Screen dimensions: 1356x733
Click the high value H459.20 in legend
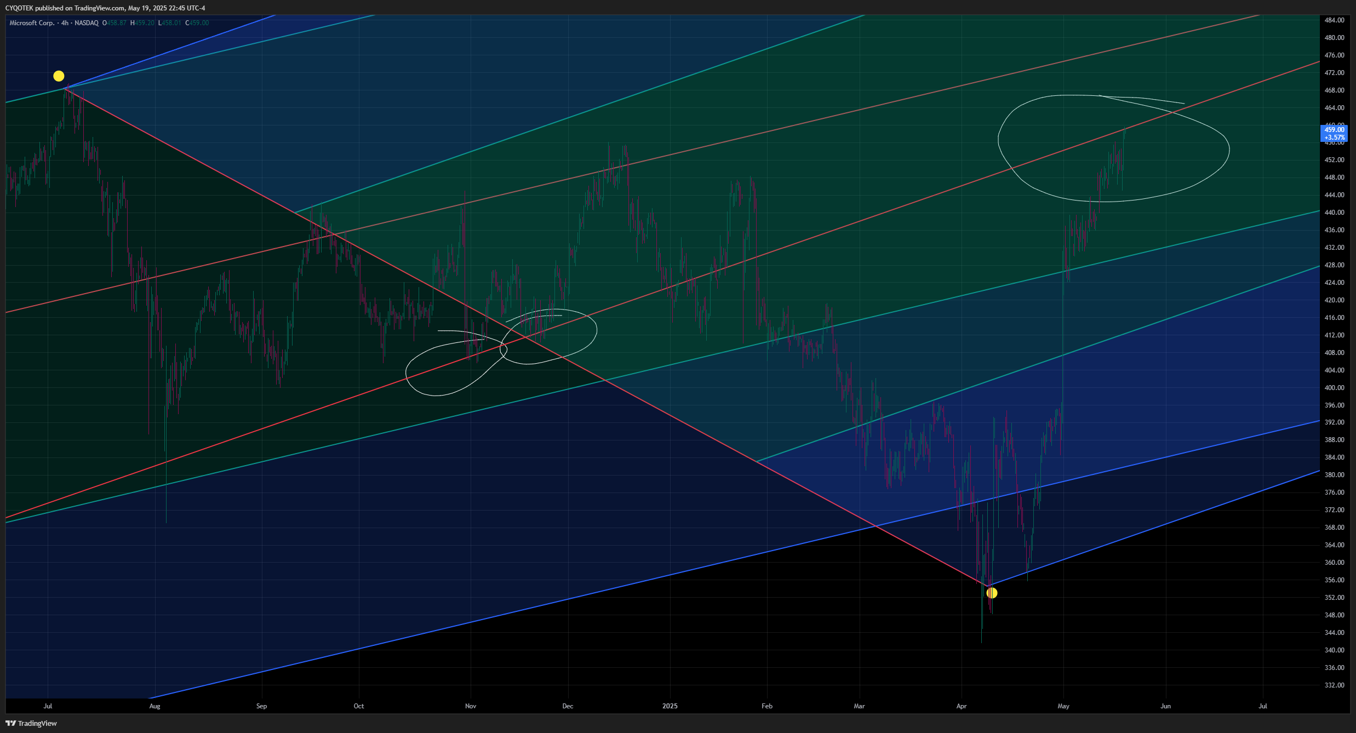click(x=142, y=23)
